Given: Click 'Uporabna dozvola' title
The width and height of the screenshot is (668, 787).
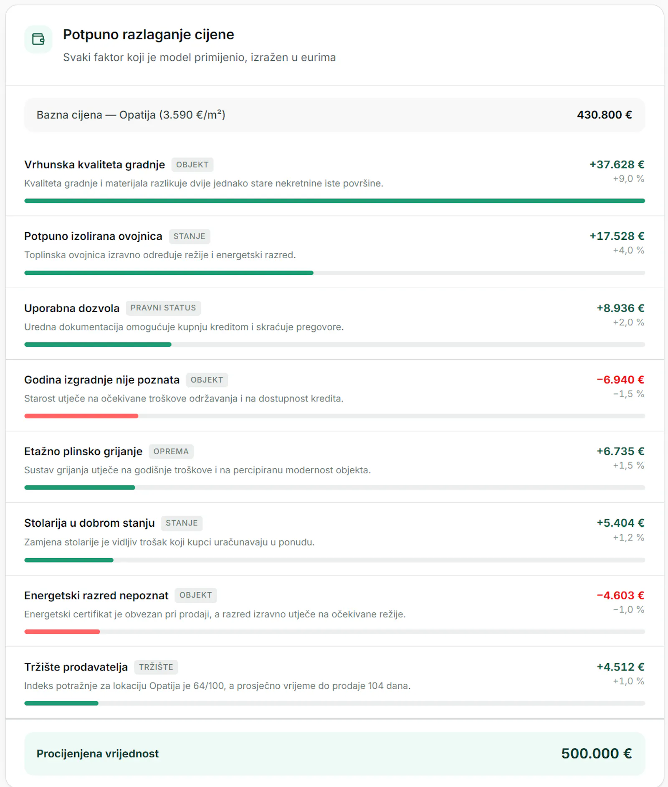Looking at the screenshot, I should coord(72,308).
